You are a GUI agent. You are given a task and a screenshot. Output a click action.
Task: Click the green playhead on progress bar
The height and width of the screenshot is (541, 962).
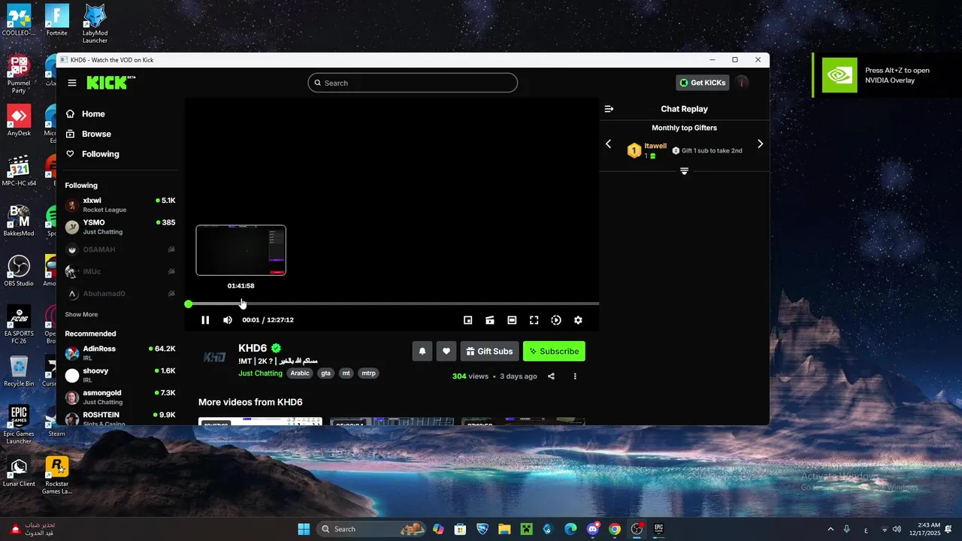[189, 304]
